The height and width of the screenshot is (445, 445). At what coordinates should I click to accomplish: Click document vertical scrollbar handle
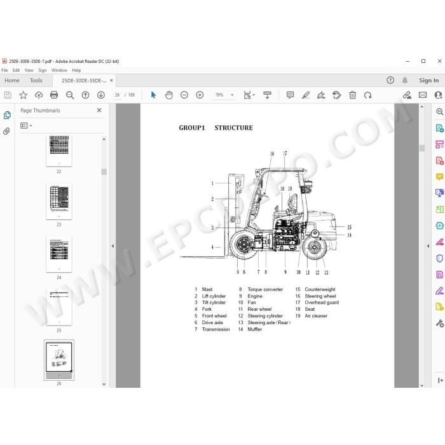421,148
